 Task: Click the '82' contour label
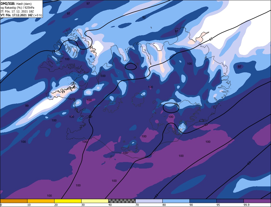point(206,124)
